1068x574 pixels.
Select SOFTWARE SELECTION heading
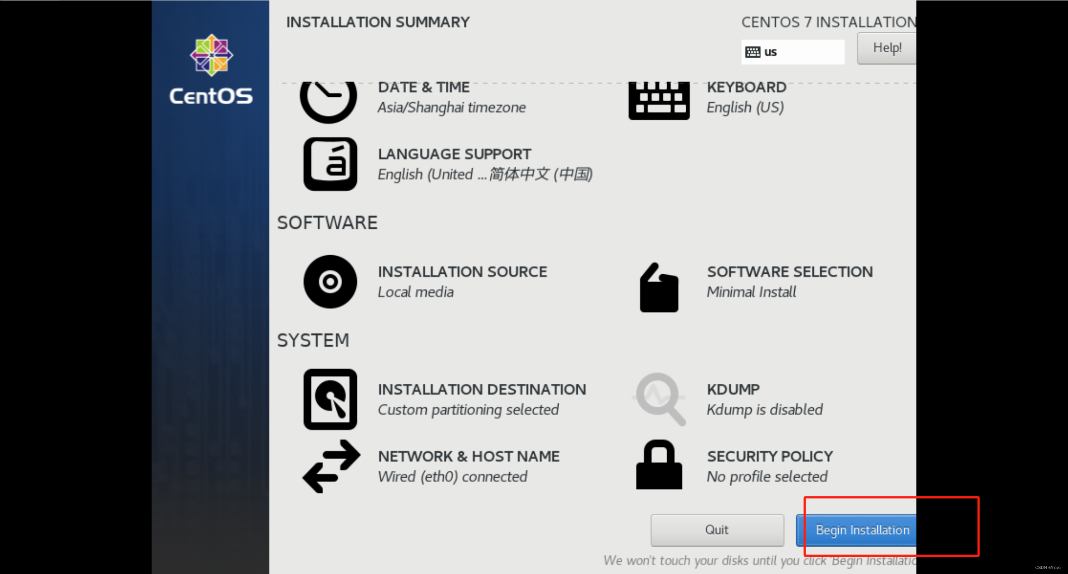(790, 272)
